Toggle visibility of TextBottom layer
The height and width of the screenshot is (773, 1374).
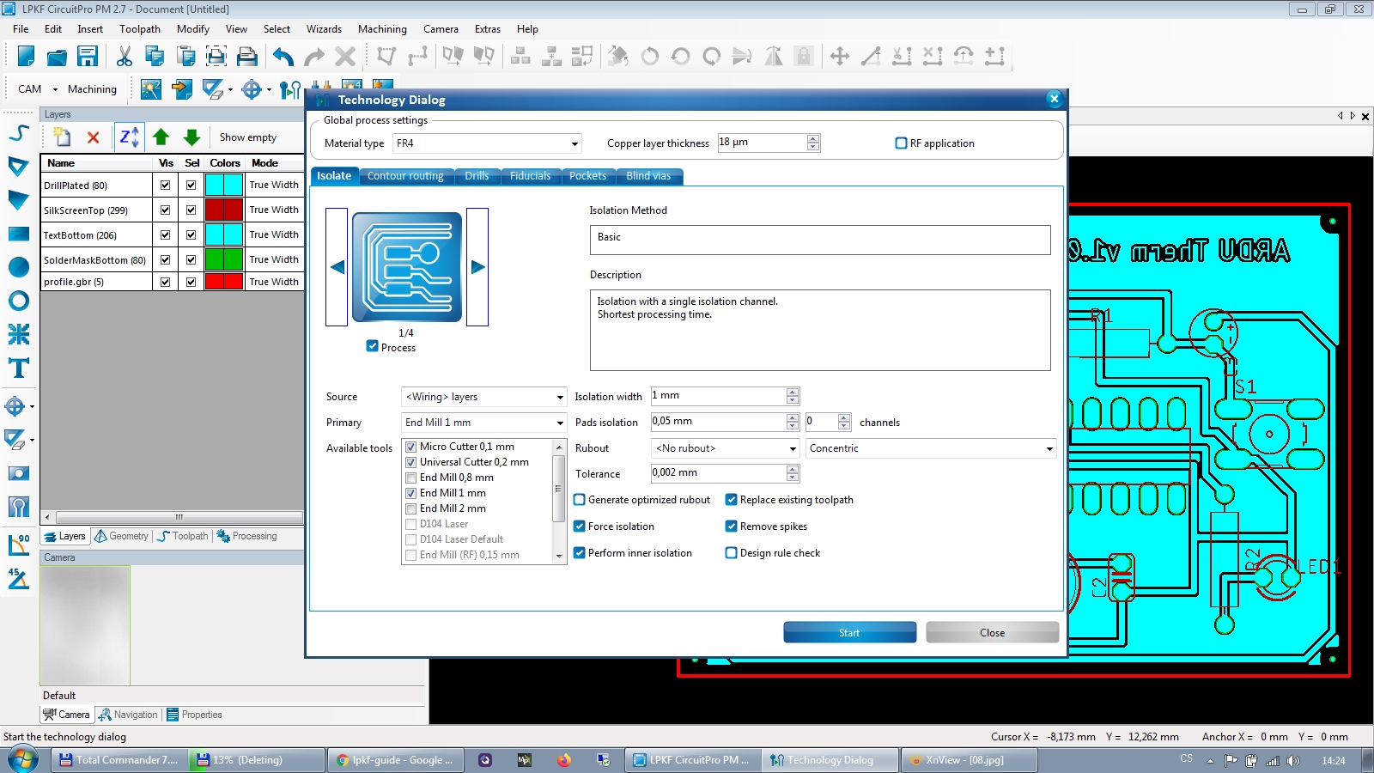165,234
